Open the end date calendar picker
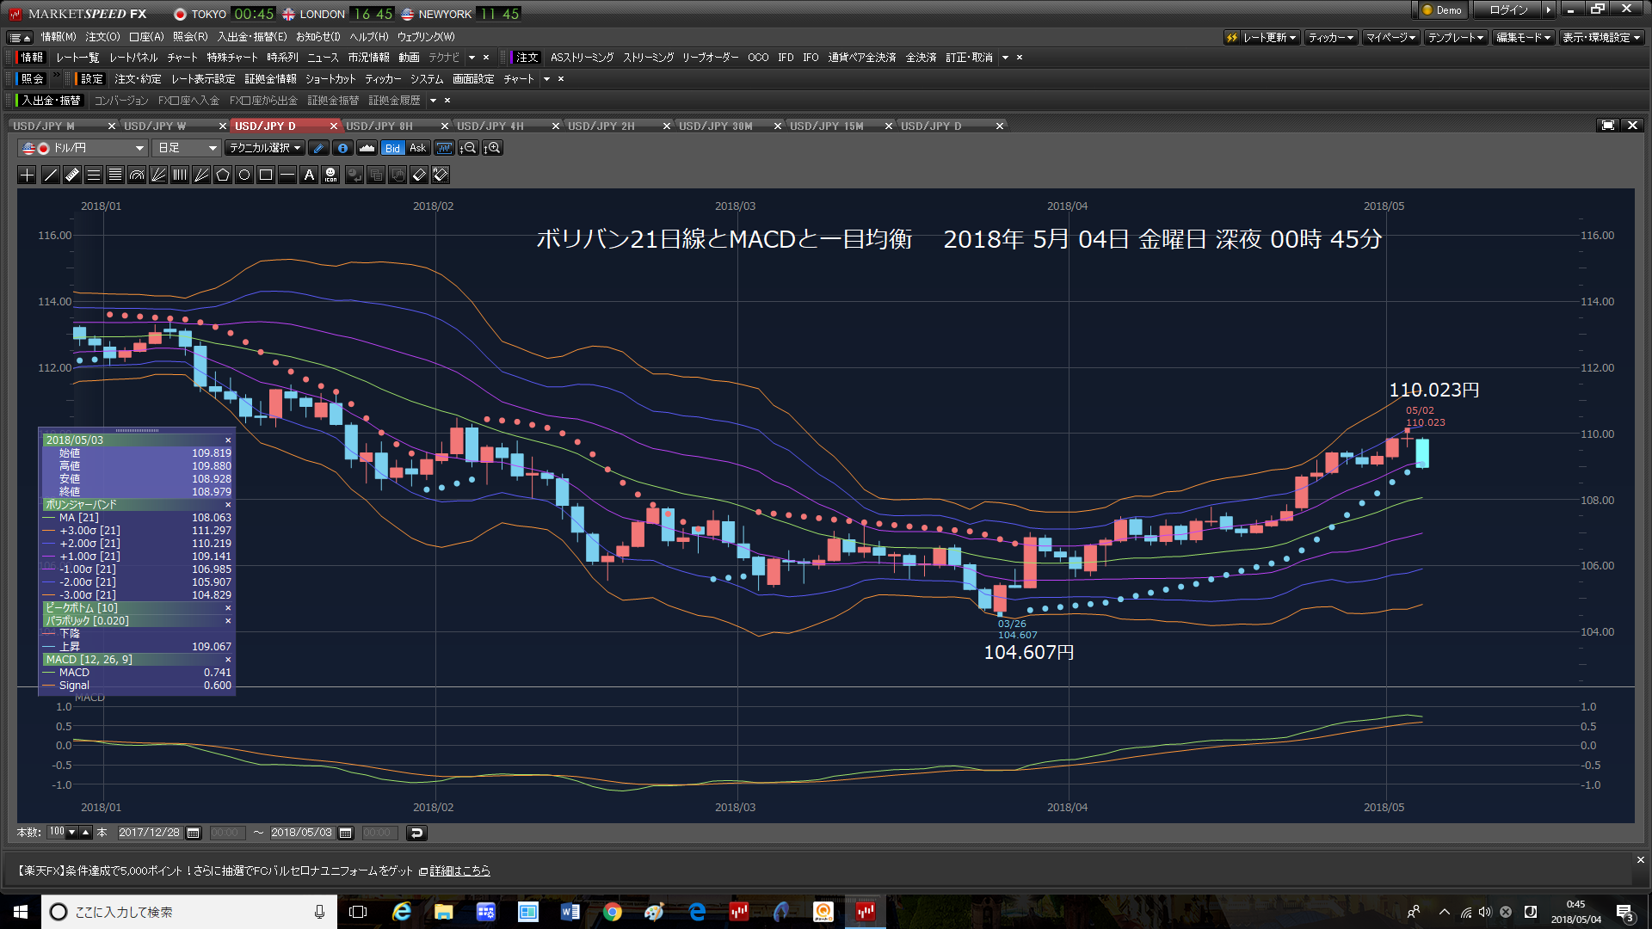Image resolution: width=1652 pixels, height=929 pixels. (x=346, y=833)
